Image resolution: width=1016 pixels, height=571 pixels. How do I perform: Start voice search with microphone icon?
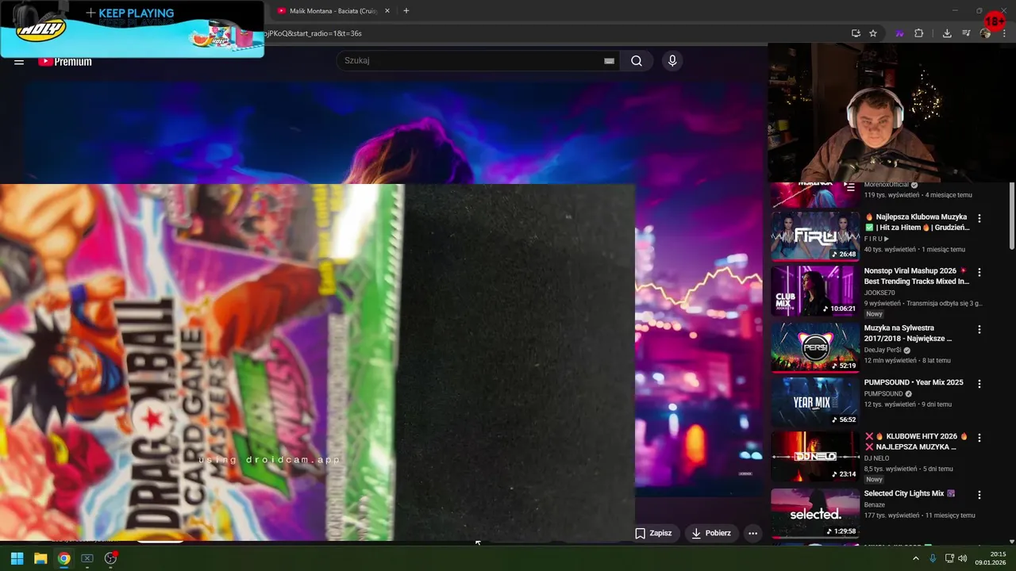click(672, 61)
